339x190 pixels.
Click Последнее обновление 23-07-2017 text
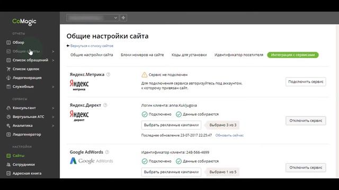point(176,135)
